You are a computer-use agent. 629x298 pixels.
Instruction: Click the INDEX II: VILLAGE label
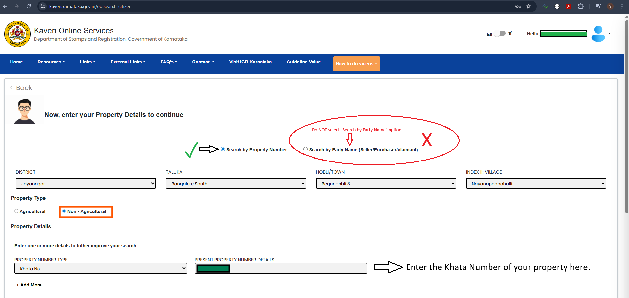pyautogui.click(x=484, y=172)
